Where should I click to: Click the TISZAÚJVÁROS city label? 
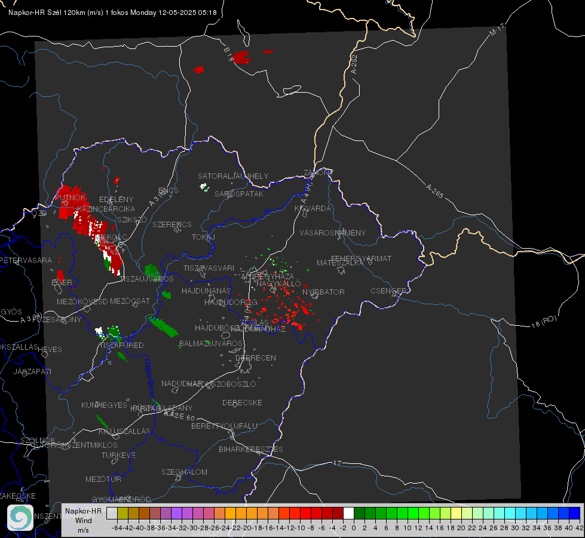146,279
